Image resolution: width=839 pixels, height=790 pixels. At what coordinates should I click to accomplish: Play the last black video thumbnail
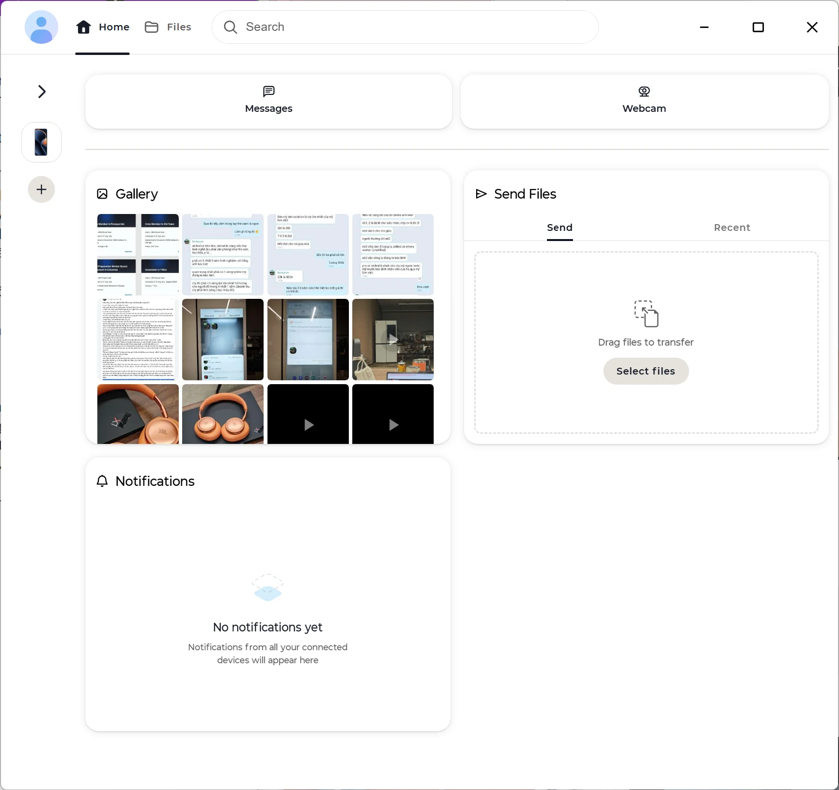[393, 414]
